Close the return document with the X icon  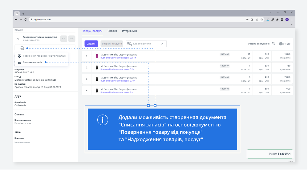18,39
